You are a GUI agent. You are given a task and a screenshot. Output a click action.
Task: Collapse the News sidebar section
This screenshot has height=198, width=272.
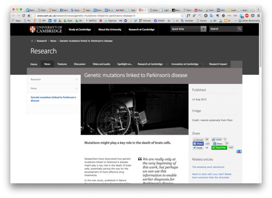(x=77, y=88)
